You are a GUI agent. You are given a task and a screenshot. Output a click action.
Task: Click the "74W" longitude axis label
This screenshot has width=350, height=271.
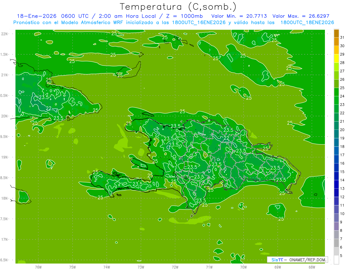click(x=107, y=267)
